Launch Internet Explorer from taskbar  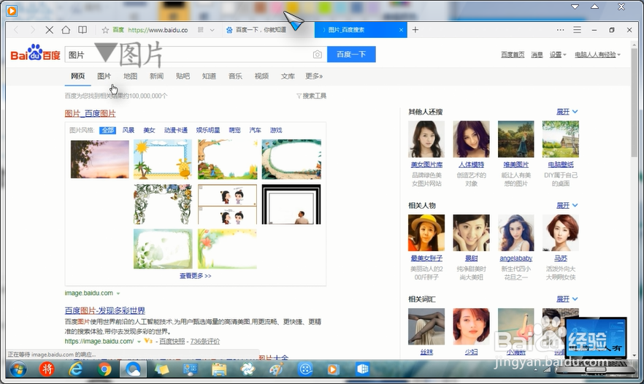pos(76,369)
